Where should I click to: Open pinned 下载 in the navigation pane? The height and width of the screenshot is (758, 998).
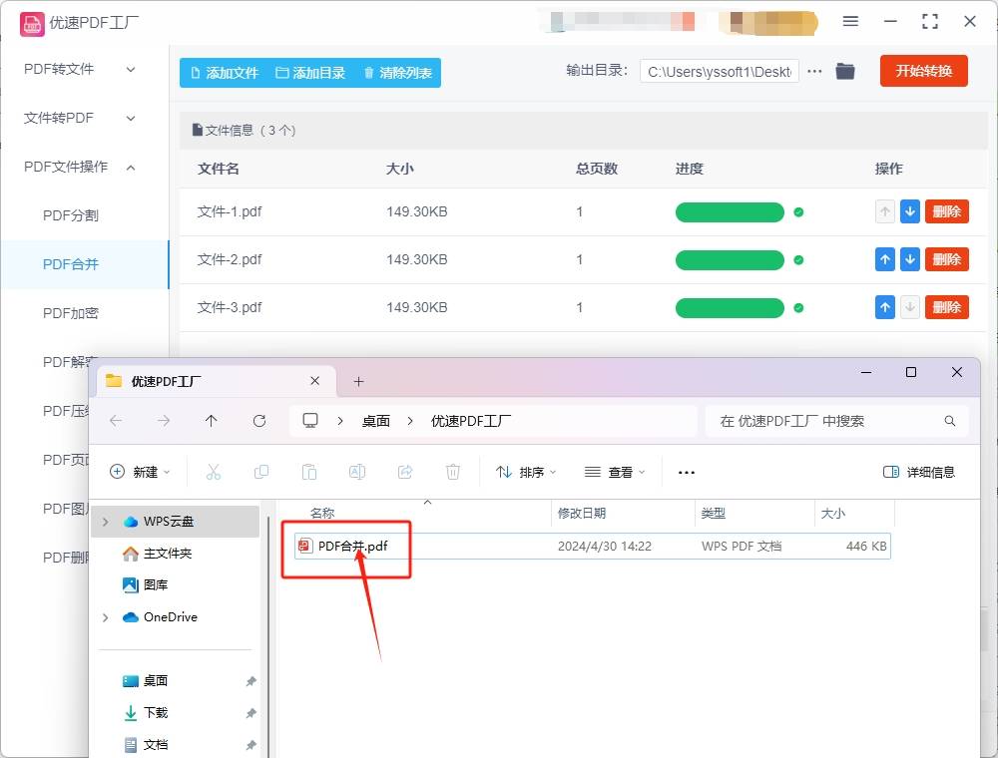tap(156, 713)
